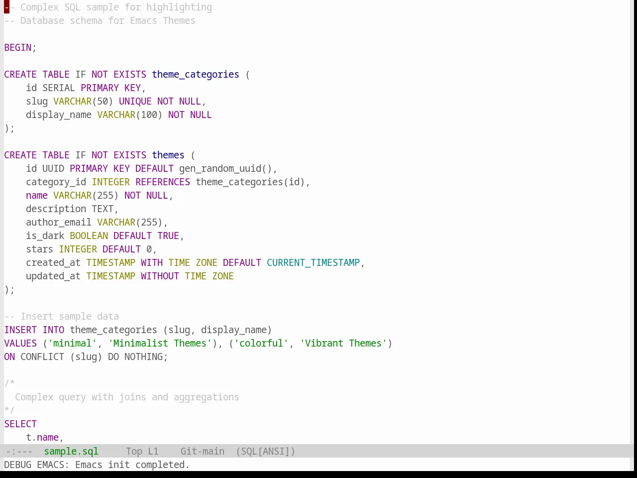Click t.name in the select list

(42, 437)
